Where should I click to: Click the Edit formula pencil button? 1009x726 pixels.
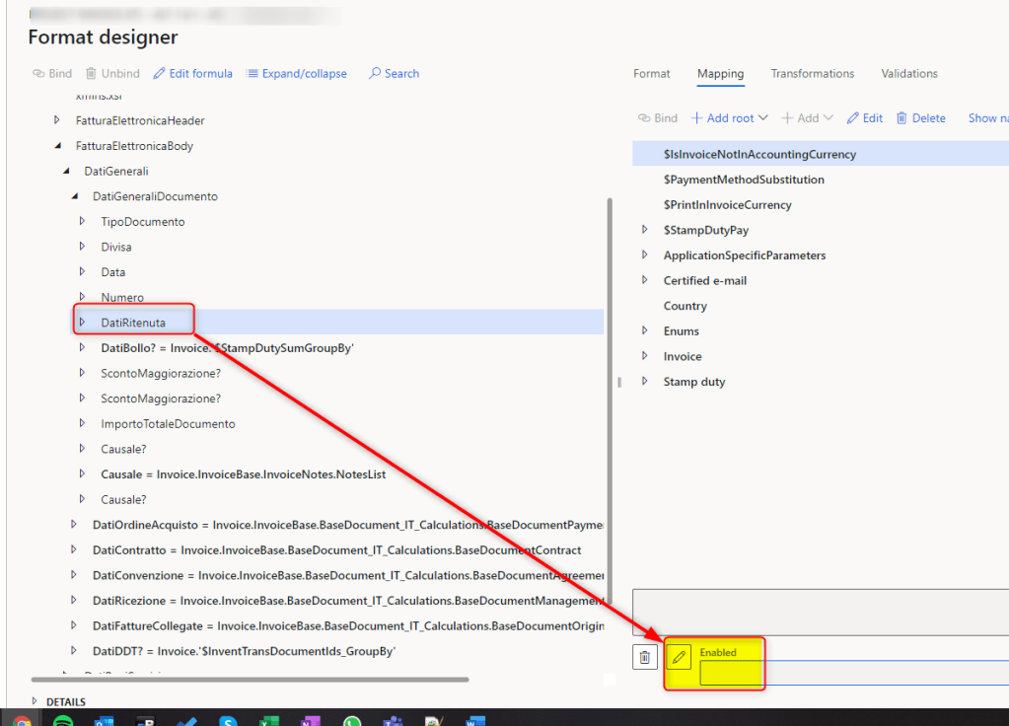click(200, 74)
